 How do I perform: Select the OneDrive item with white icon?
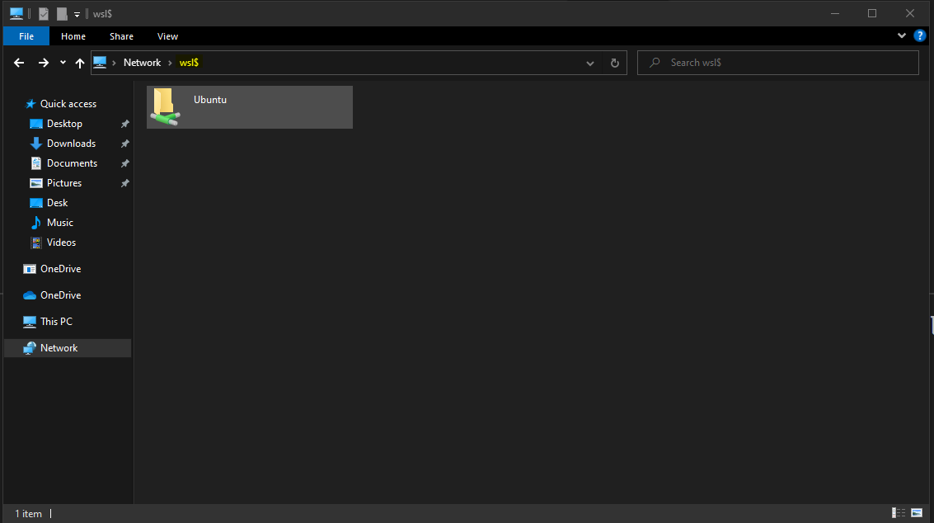(60, 269)
